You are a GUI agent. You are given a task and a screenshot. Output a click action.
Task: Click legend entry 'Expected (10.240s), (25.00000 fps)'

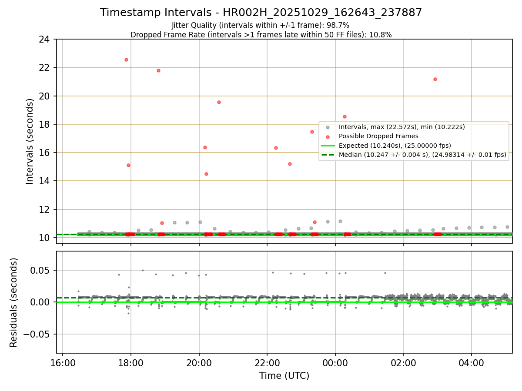(x=395, y=146)
